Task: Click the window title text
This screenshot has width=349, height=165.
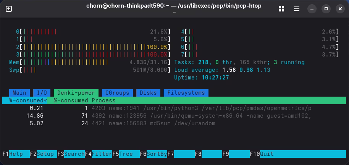Action: tap(174, 6)
